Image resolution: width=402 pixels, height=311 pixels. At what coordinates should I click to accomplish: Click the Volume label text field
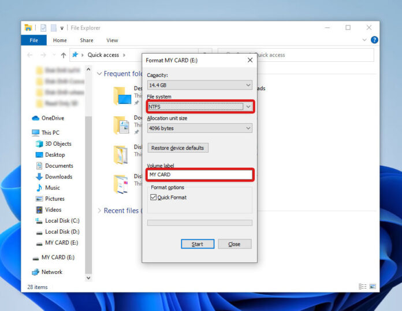(x=200, y=175)
